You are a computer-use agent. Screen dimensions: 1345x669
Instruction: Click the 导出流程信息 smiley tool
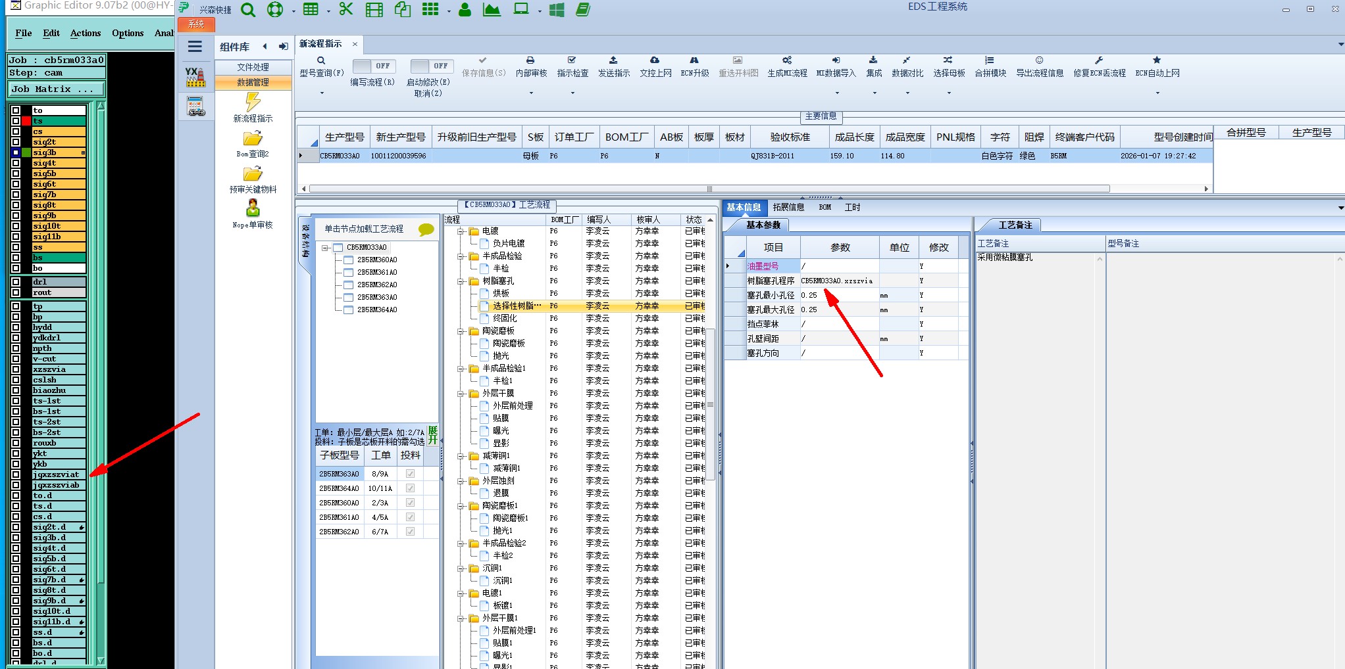[x=1040, y=67]
